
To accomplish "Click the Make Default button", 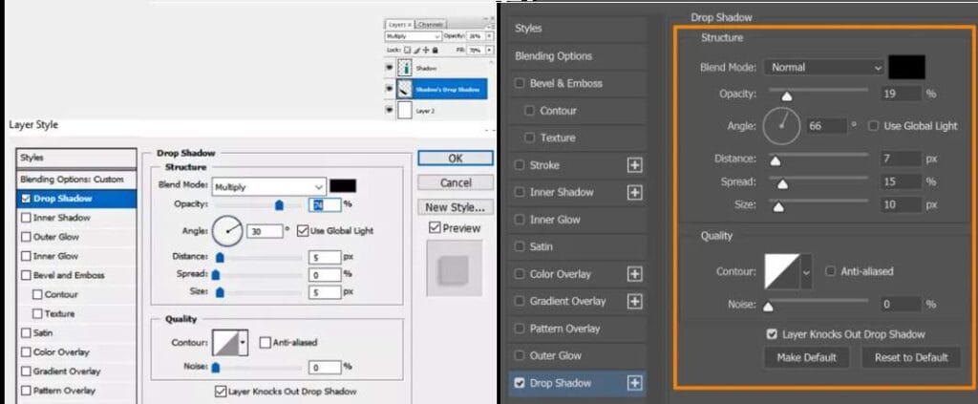I will pyautogui.click(x=806, y=358).
